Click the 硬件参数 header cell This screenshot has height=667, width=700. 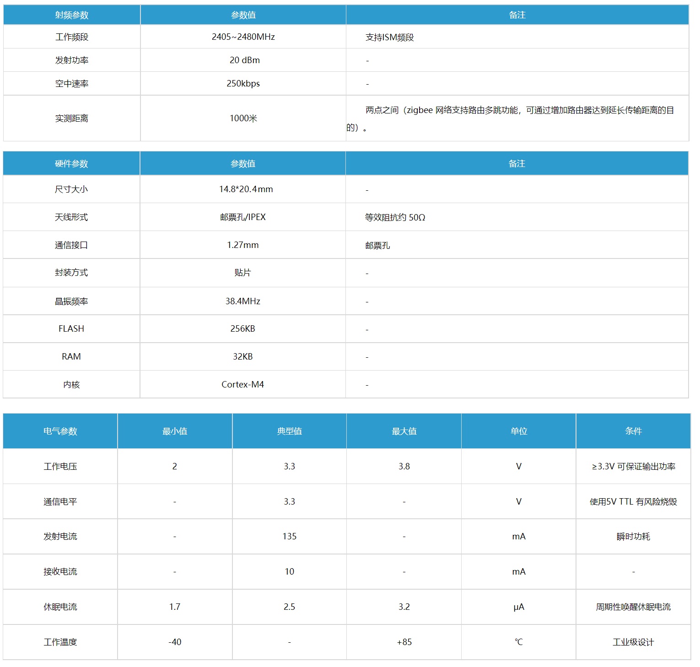point(71,164)
